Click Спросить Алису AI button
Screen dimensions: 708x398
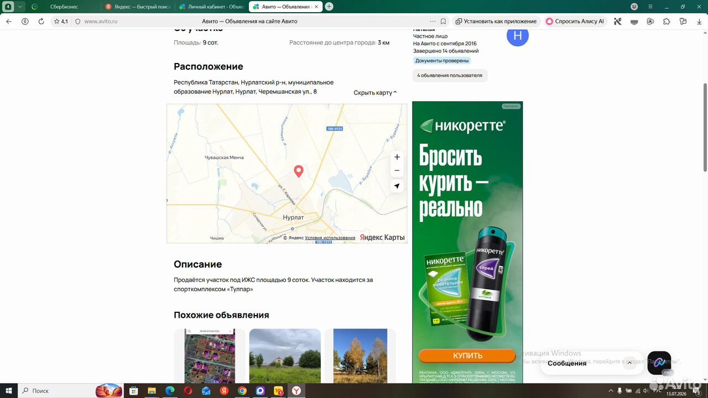pyautogui.click(x=575, y=21)
